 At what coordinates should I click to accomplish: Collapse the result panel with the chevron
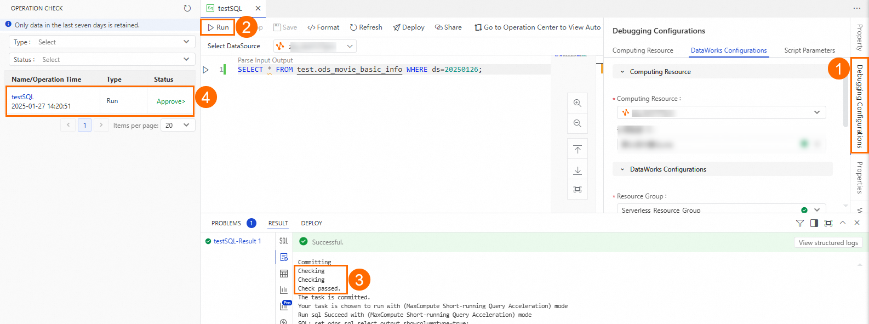pos(843,223)
